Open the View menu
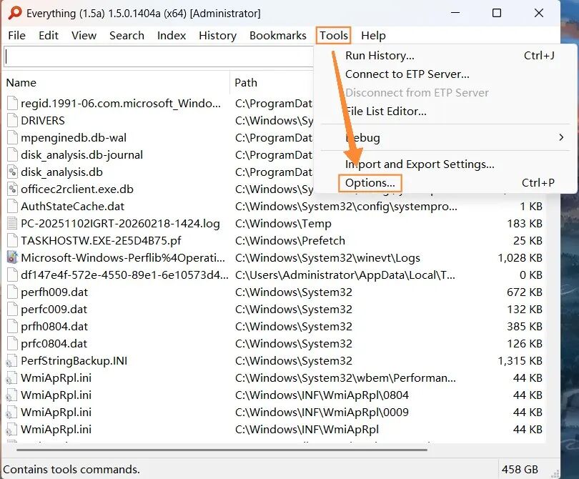 (84, 36)
